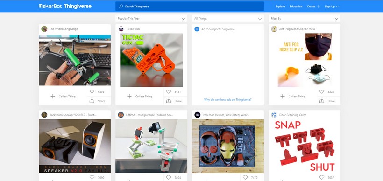Click Share text on TicTac Gun card
Screen dimensions: 383x181
tap(178, 101)
